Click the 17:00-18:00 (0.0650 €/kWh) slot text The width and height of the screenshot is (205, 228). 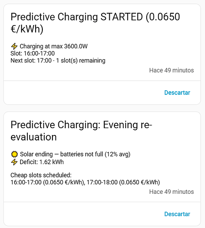tap(123, 182)
